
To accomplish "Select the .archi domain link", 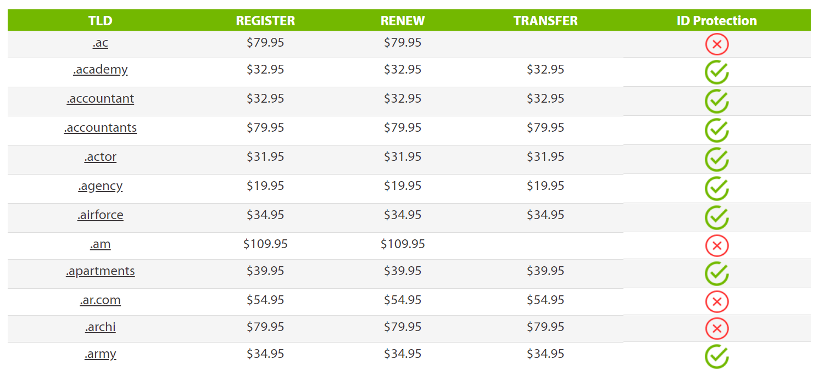I will (101, 327).
